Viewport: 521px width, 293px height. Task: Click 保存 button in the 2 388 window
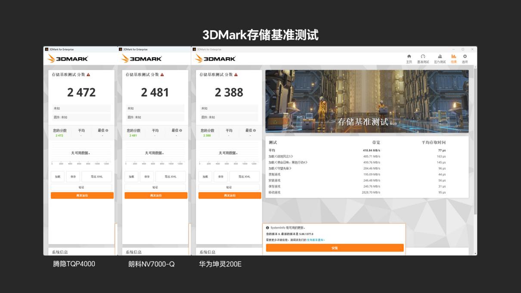(221, 176)
